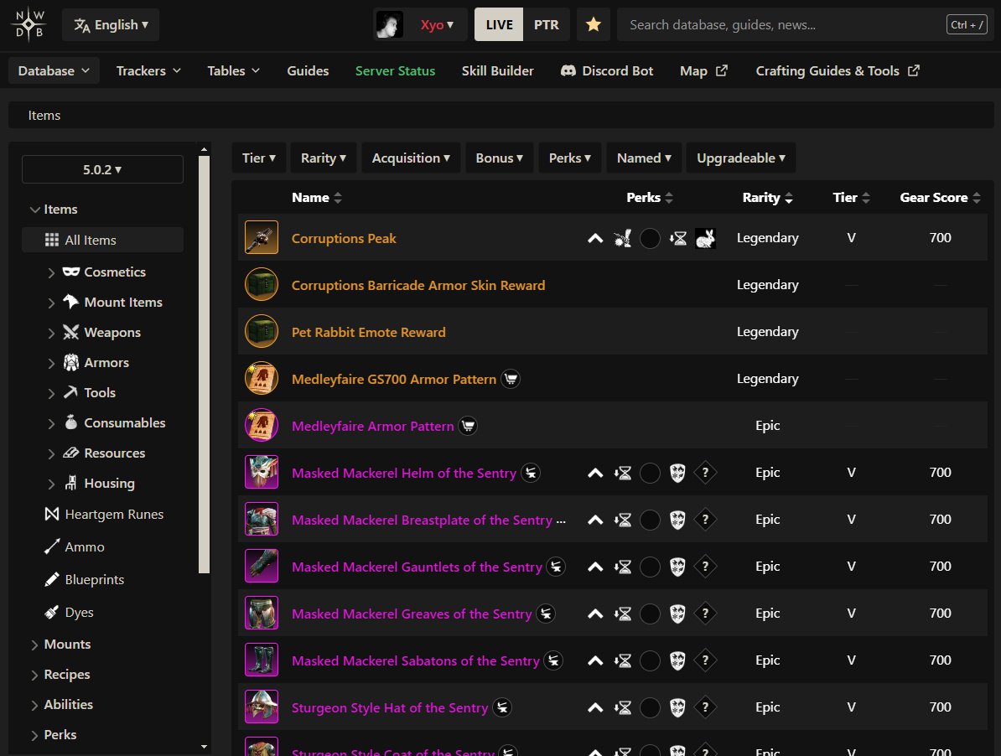This screenshot has height=756, width=1001.
Task: Open the Corruptions Peak item link
Action: click(344, 238)
